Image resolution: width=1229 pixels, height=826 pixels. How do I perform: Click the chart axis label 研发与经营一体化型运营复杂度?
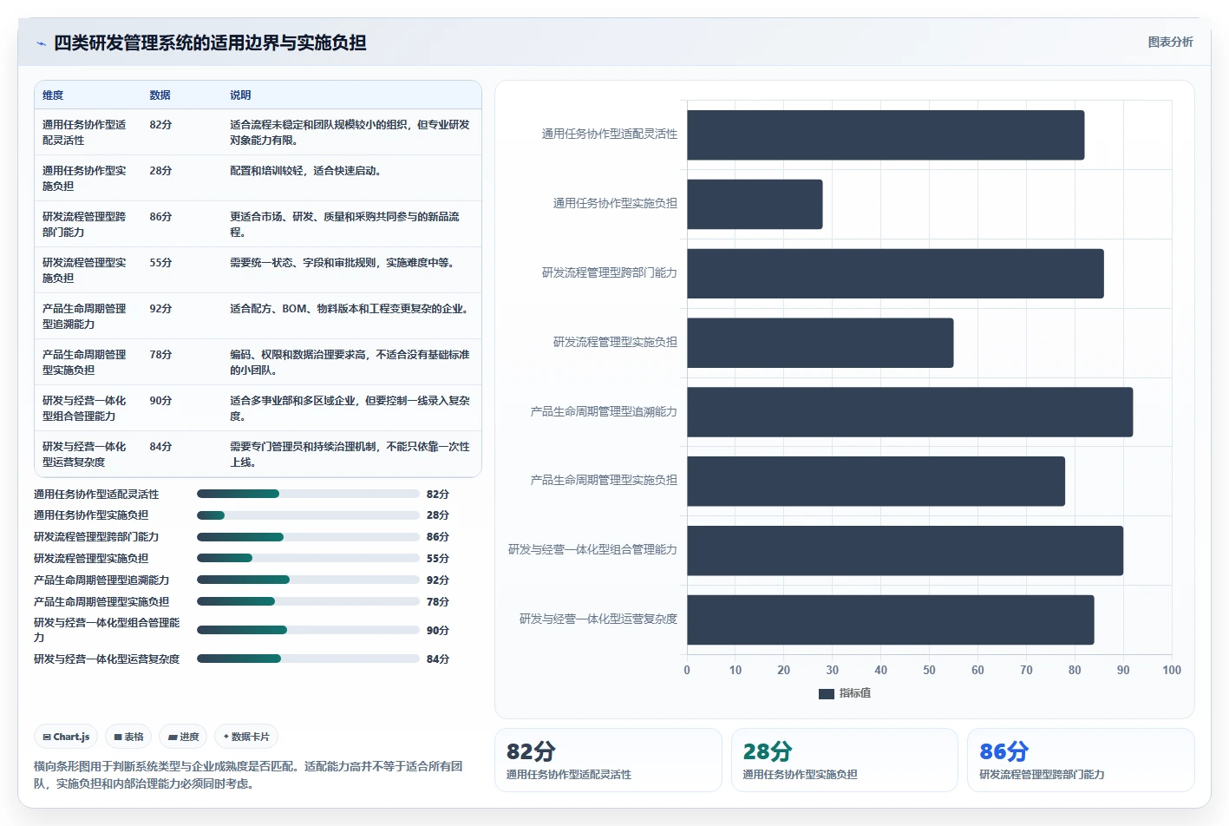[x=598, y=619]
